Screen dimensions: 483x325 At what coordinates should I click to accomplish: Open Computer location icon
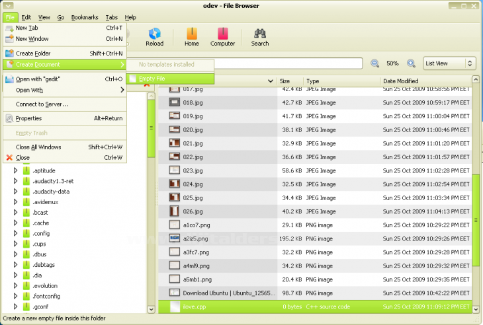[222, 36]
